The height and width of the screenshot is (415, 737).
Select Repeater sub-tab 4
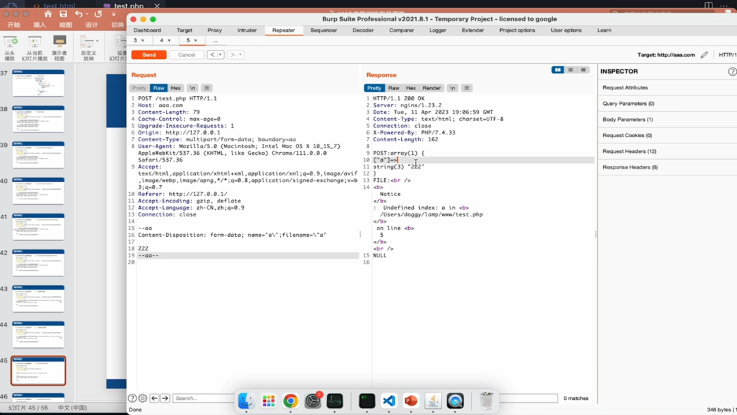162,40
